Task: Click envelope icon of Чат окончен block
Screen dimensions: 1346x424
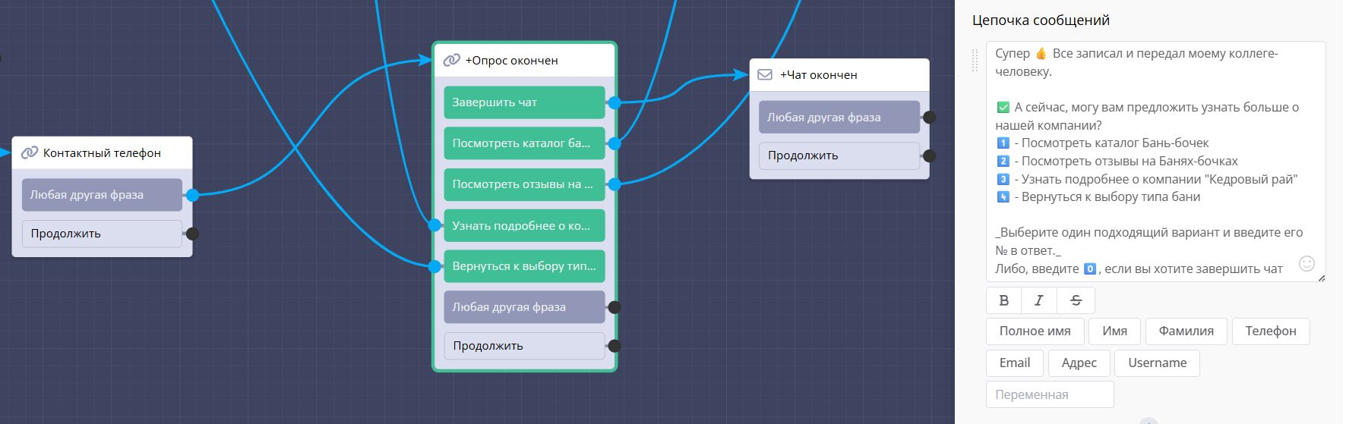Action: (765, 74)
